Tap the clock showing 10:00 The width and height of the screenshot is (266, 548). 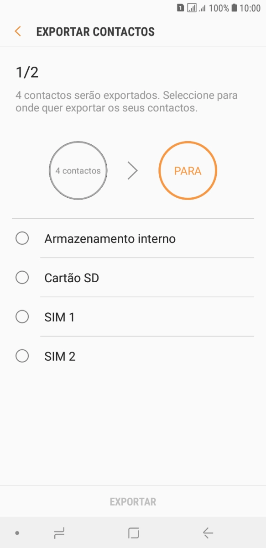pos(250,7)
